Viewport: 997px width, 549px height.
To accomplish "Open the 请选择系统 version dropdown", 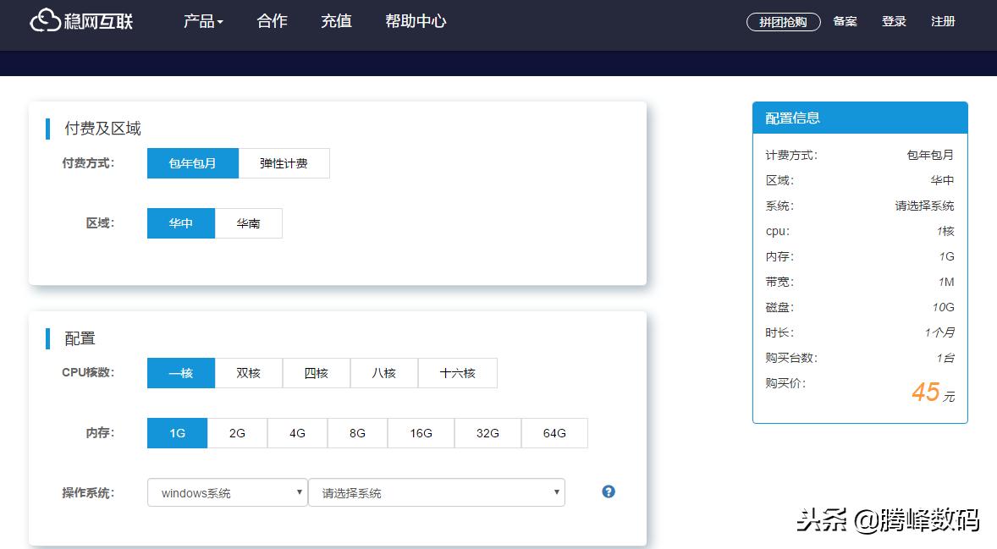I will (436, 491).
